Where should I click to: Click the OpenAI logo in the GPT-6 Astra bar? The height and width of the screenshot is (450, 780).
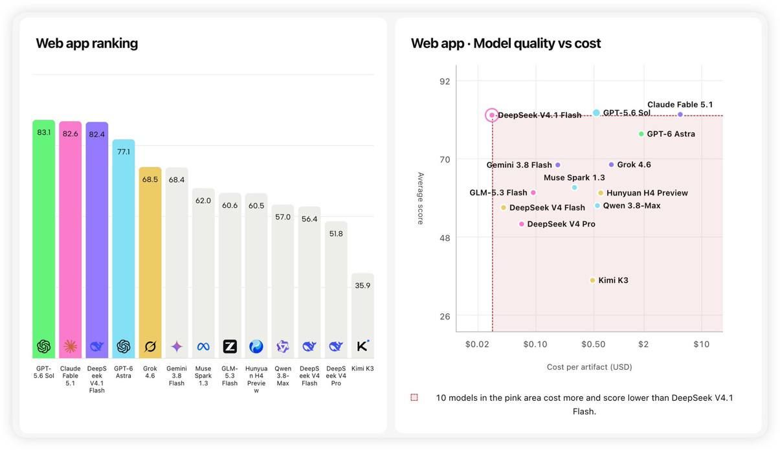click(124, 346)
